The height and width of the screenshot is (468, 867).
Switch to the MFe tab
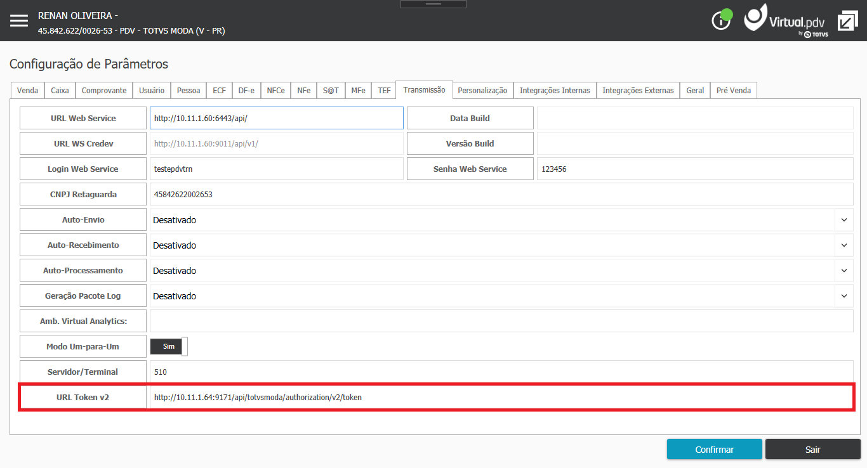[x=359, y=90]
